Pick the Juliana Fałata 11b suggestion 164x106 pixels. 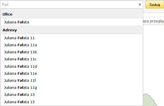point(72,52)
